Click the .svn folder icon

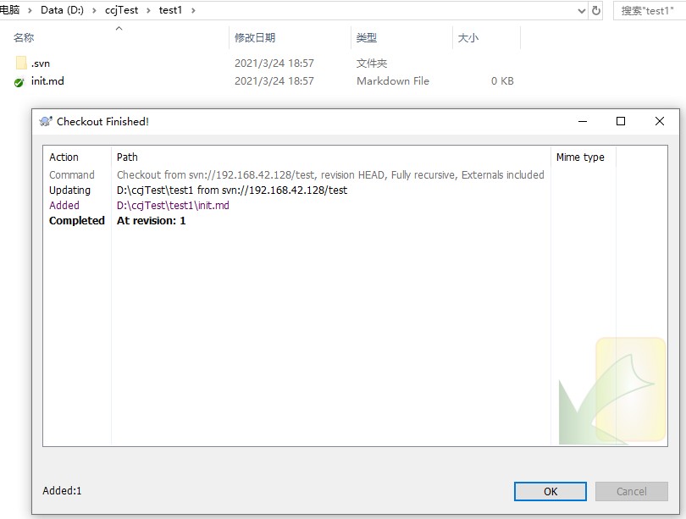tap(21, 63)
